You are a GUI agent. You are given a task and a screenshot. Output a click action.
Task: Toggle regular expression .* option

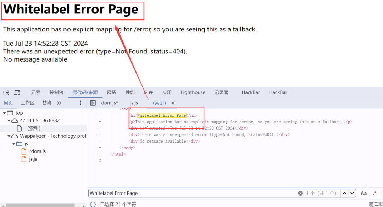click(374, 193)
